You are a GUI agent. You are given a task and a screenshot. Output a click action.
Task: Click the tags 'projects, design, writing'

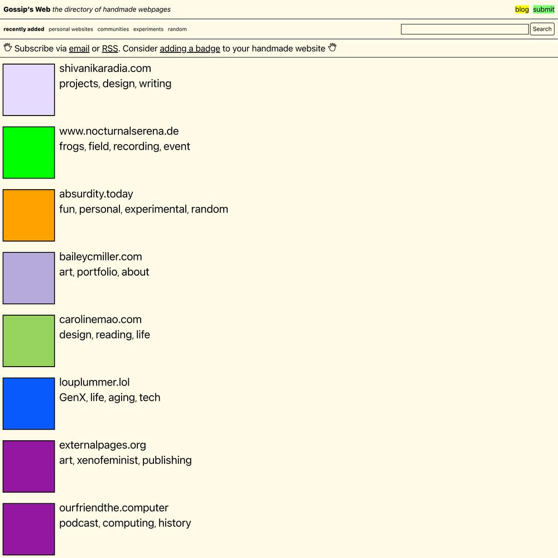[116, 84]
